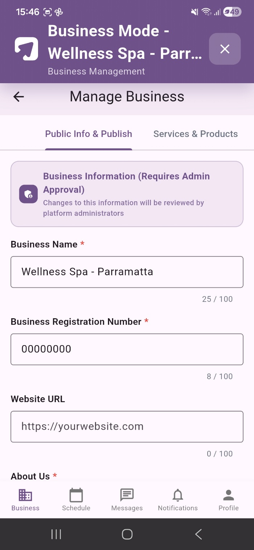Tap the admin approval shield icon
Image resolution: width=254 pixels, height=550 pixels.
pyautogui.click(x=28, y=194)
